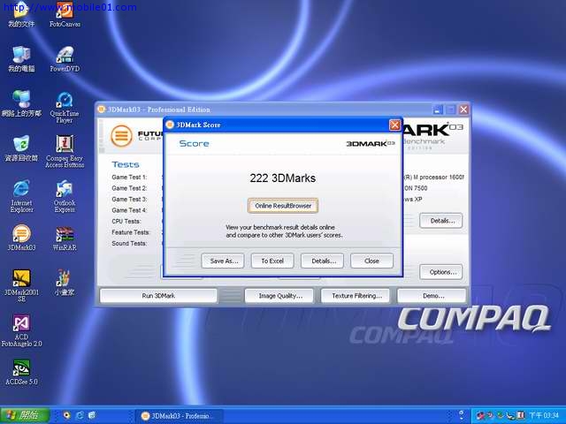Click the taskbar clock showing 03:34
566x424 pixels.
click(545, 416)
